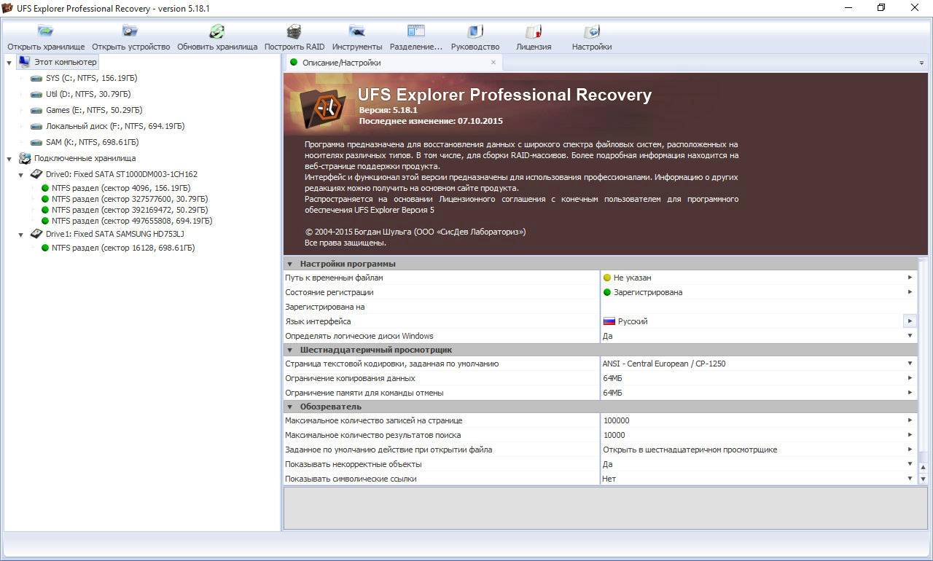
Task: Open the Руководство manual icon
Action: [475, 31]
